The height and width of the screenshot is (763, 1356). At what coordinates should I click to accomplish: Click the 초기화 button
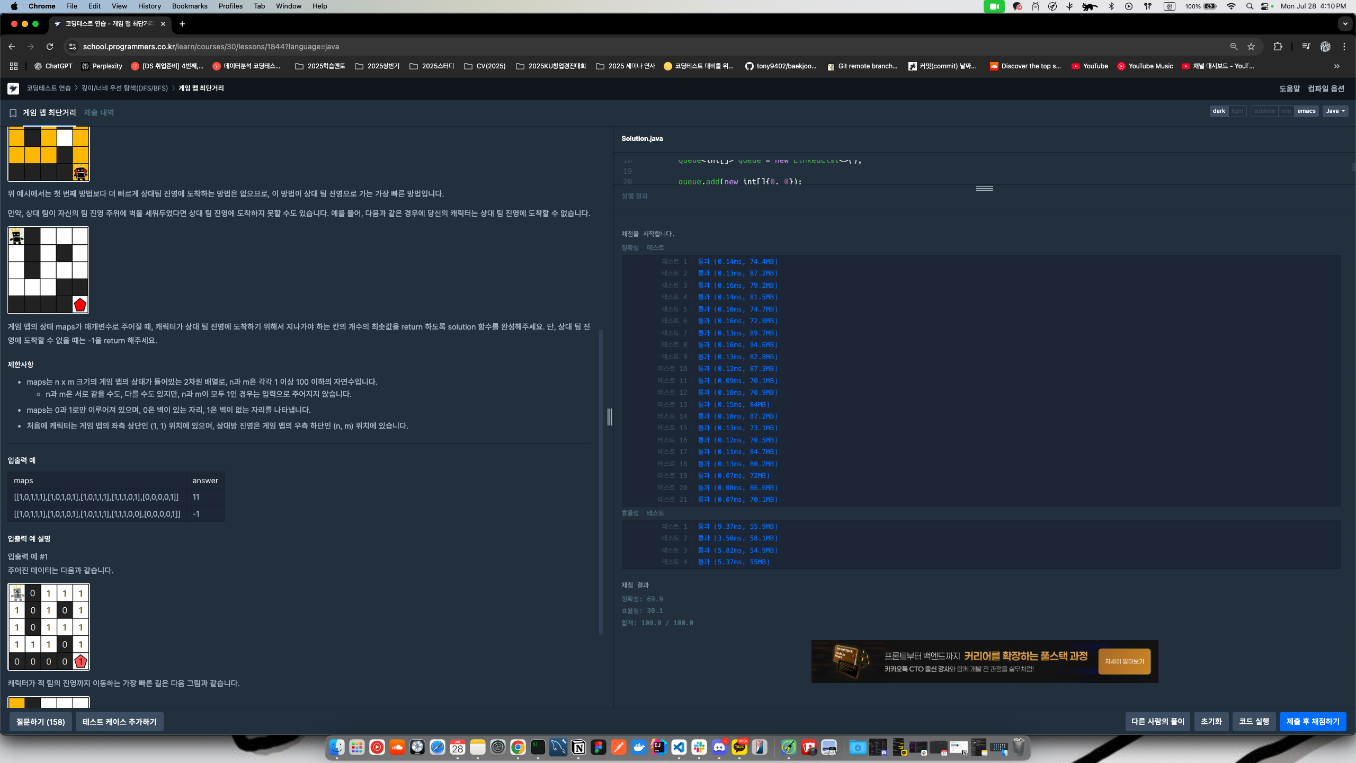pyautogui.click(x=1211, y=722)
